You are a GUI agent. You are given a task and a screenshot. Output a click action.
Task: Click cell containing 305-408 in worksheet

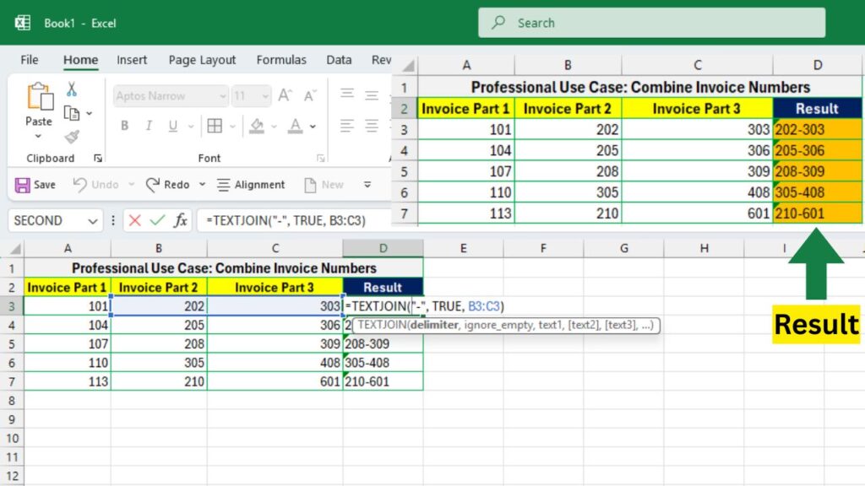383,363
